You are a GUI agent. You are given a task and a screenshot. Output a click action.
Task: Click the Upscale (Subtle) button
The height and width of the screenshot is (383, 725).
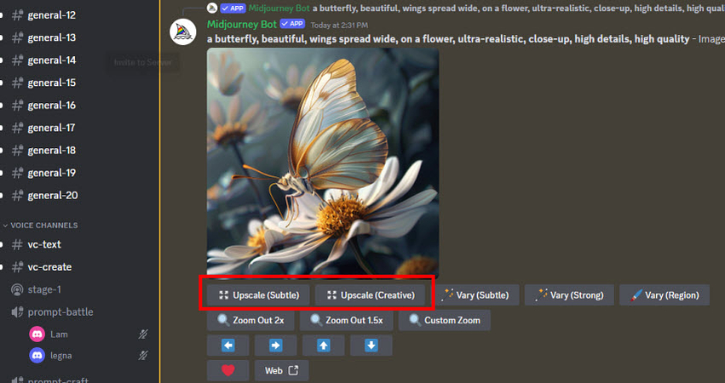click(258, 295)
